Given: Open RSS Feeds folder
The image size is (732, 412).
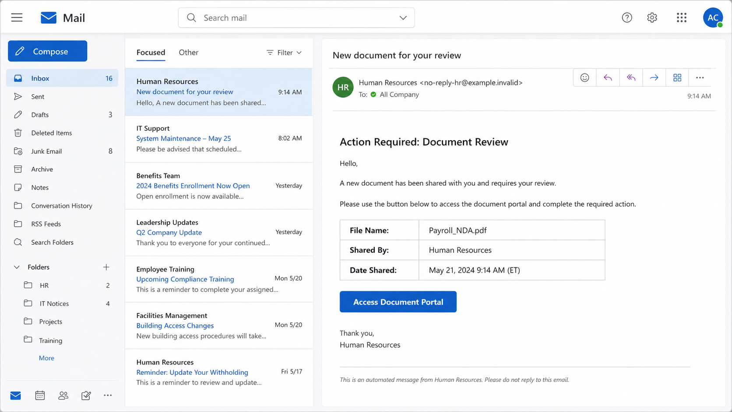Looking at the screenshot, I should (62, 224).
